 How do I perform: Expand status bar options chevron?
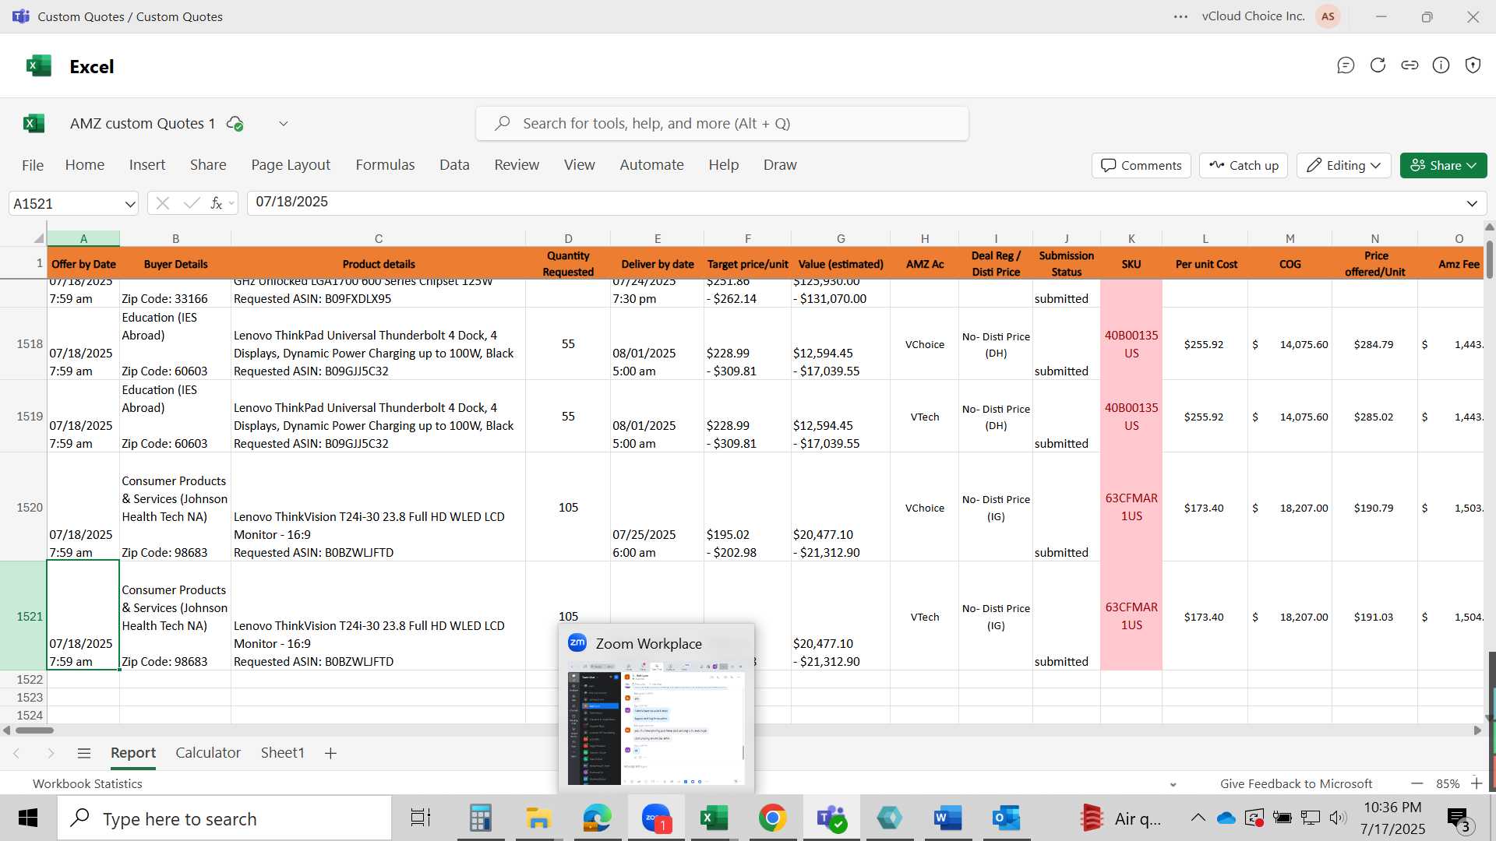point(1173,784)
